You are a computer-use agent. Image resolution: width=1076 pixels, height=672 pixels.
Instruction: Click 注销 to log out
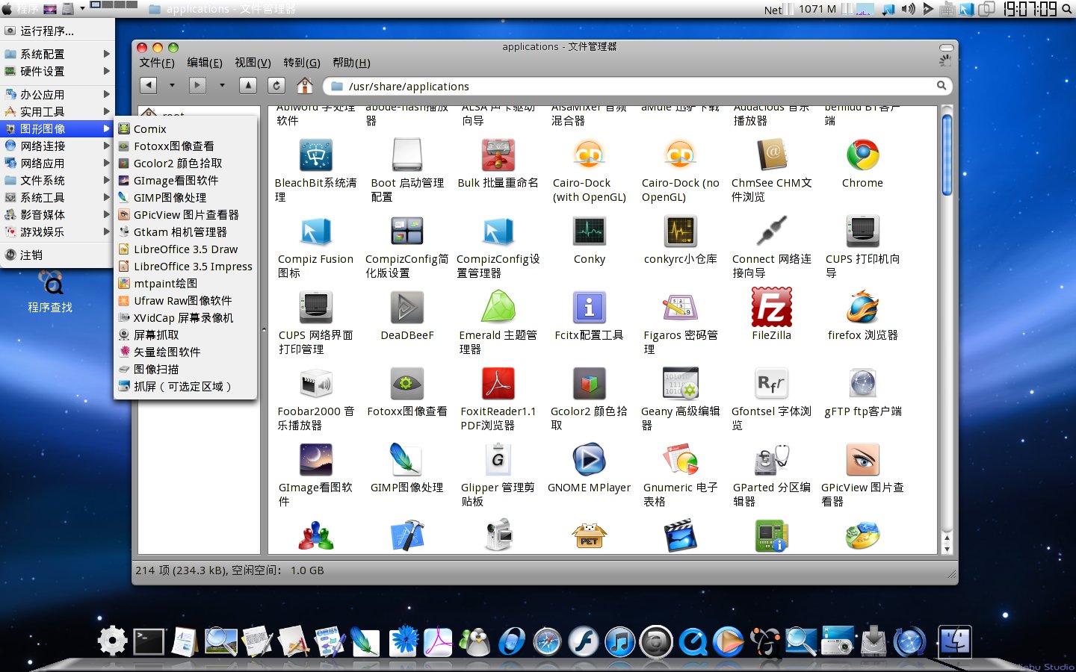pos(58,255)
